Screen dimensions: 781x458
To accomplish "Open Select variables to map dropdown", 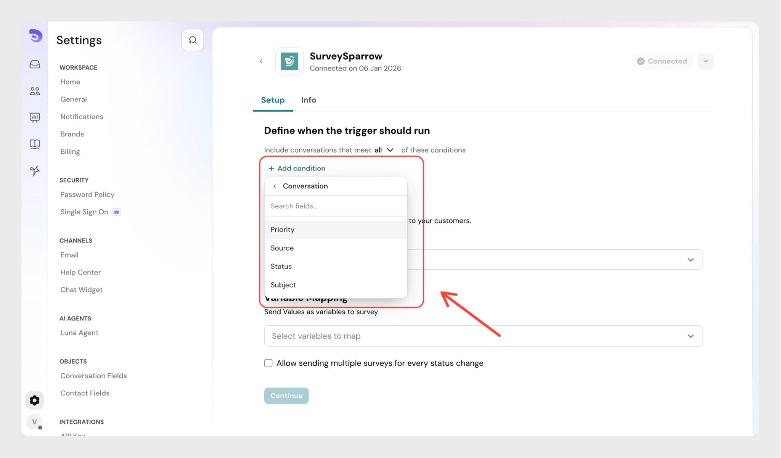I will 483,336.
